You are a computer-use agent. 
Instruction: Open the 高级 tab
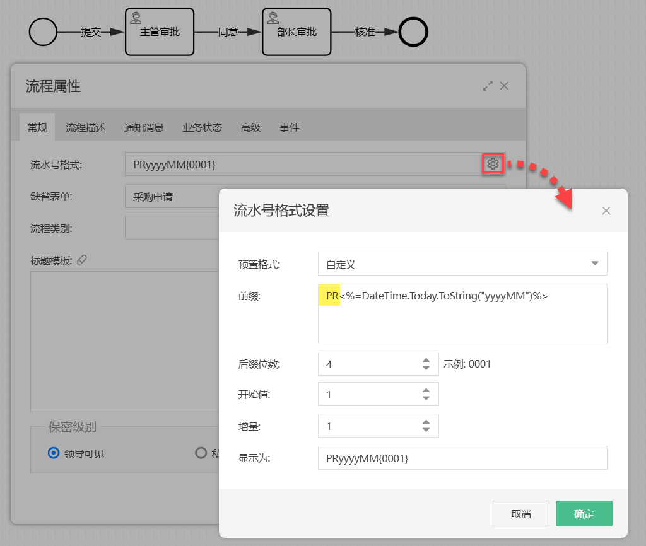[250, 127]
